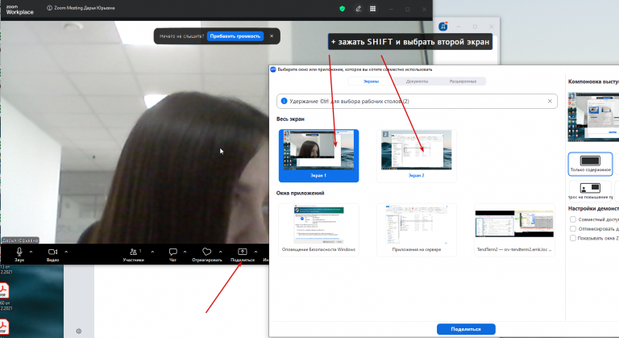Click the blue app icon in background window

click(x=443, y=27)
